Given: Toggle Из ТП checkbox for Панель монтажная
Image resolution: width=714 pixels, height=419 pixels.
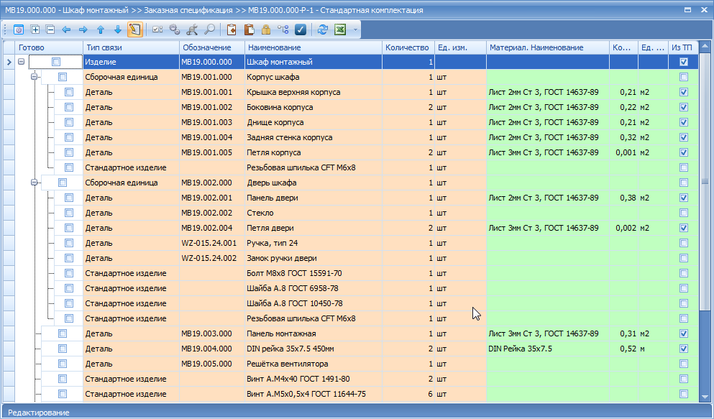Looking at the screenshot, I should 684,333.
